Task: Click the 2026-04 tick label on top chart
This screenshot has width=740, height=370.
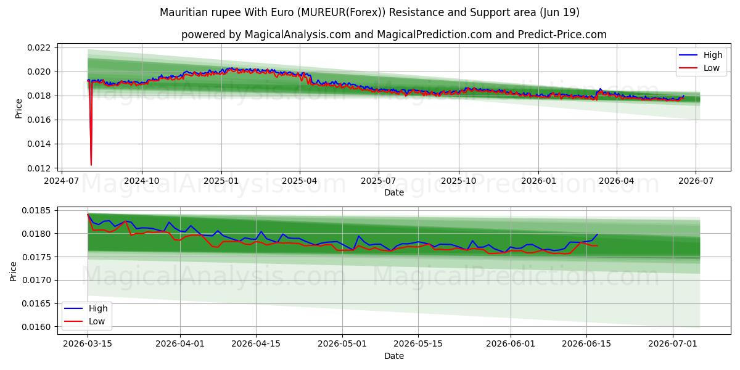Action: [616, 181]
